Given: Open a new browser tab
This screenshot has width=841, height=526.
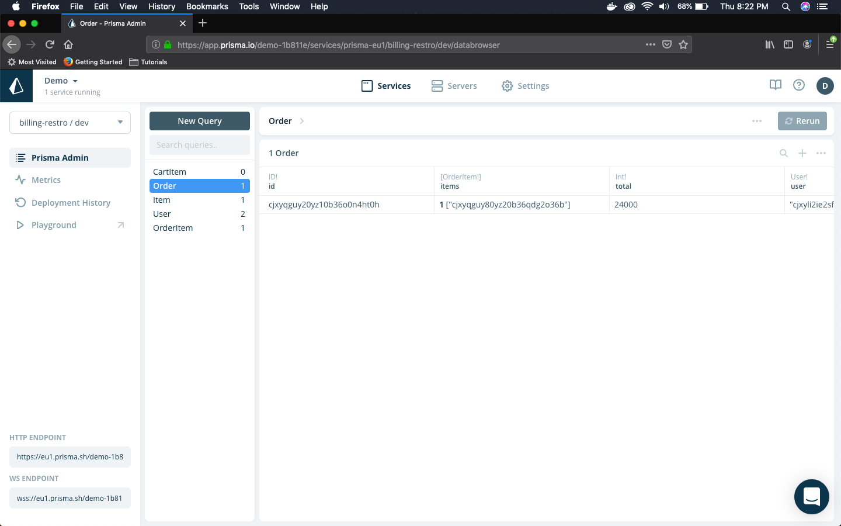Looking at the screenshot, I should 203,23.
